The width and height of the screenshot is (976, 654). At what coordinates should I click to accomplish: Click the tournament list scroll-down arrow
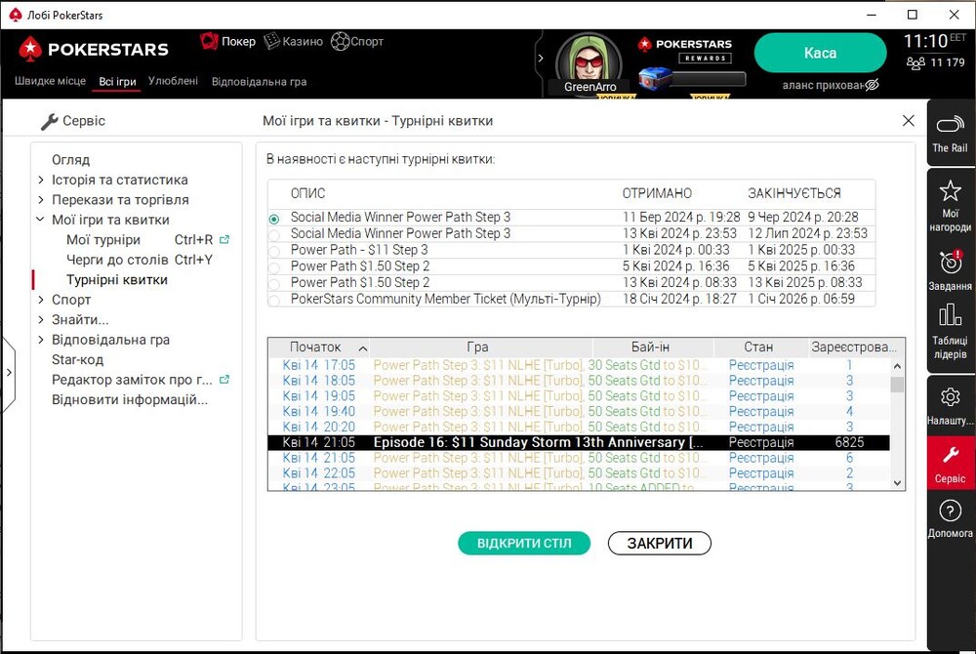point(897,483)
